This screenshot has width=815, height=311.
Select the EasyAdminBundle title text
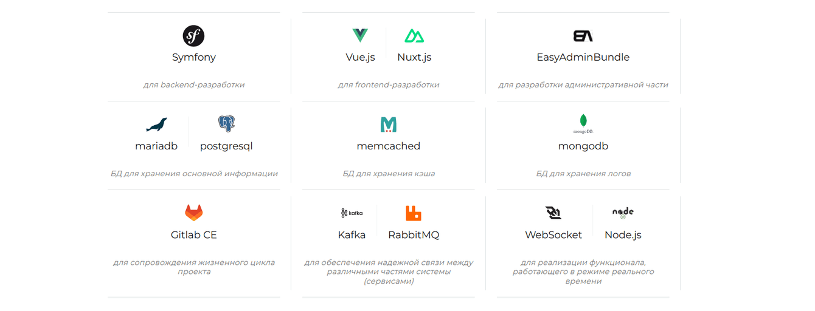coord(583,58)
